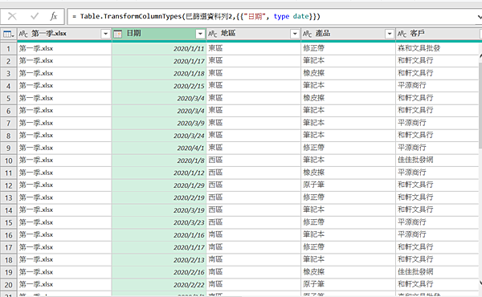Click the fx function icon
The width and height of the screenshot is (482, 297).
(54, 16)
